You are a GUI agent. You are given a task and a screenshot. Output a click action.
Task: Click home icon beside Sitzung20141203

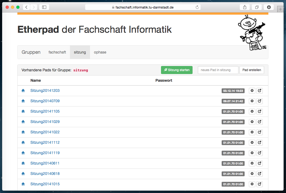click(x=23, y=91)
